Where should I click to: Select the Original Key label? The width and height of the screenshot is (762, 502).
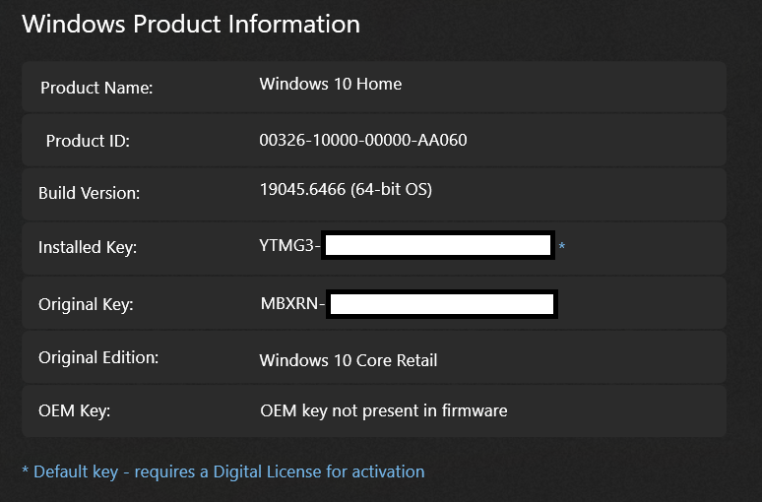[86, 305]
